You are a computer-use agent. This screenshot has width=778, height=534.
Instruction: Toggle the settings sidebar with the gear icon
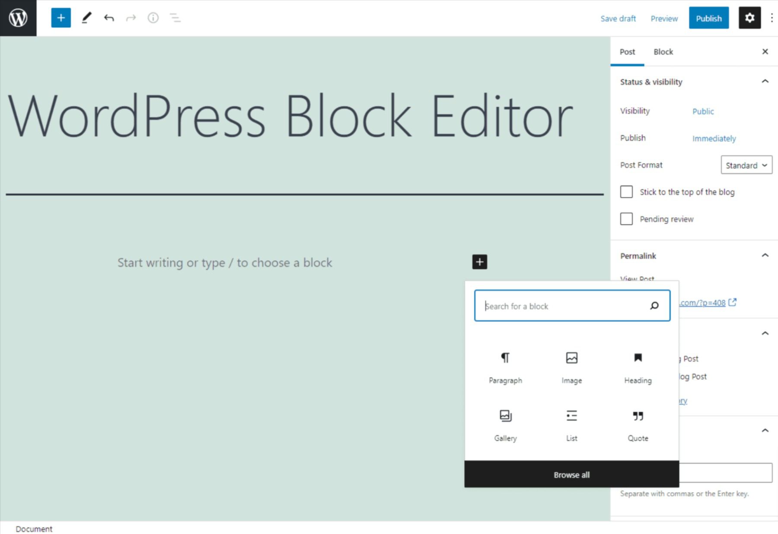pyautogui.click(x=749, y=18)
